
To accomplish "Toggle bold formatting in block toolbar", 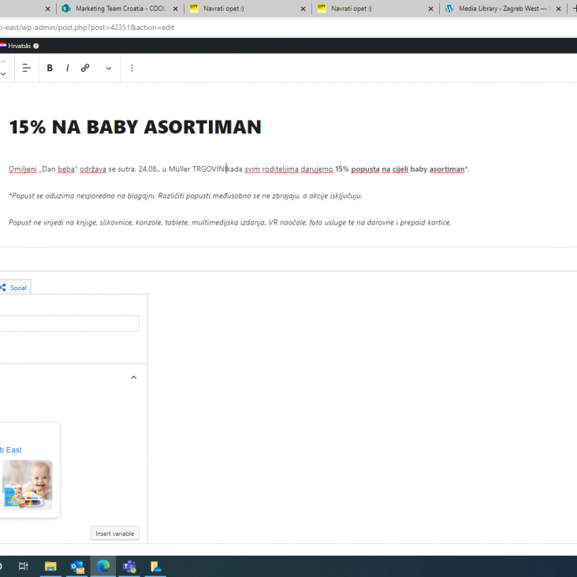I will tap(50, 68).
